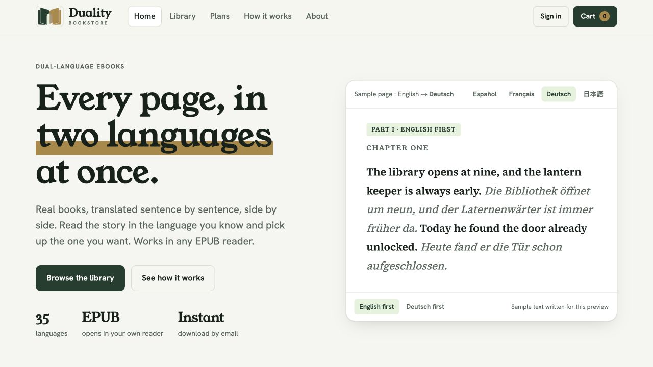Switch sample language to Español
Screen dimensions: 653x367
(485, 94)
